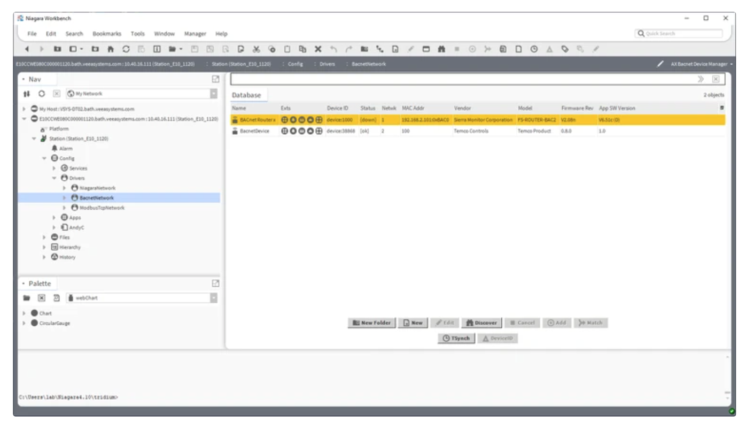Image resolution: width=746 pixels, height=429 pixels.
Task: Maximize the Nav side bar
Action: tap(215, 80)
